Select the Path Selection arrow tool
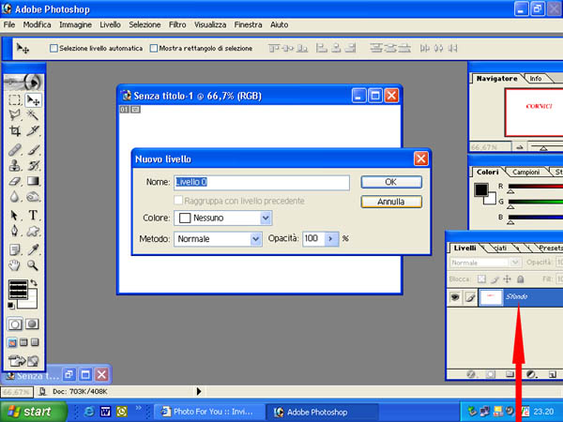The height and width of the screenshot is (422, 563). [15, 216]
